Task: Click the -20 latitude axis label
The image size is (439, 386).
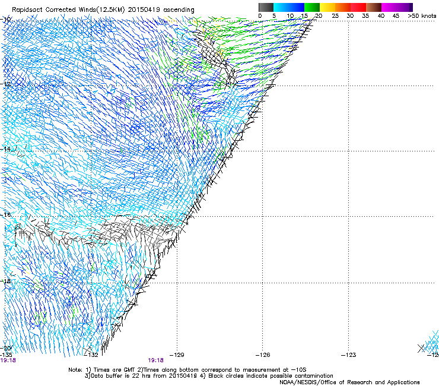Action: [x=5, y=348]
